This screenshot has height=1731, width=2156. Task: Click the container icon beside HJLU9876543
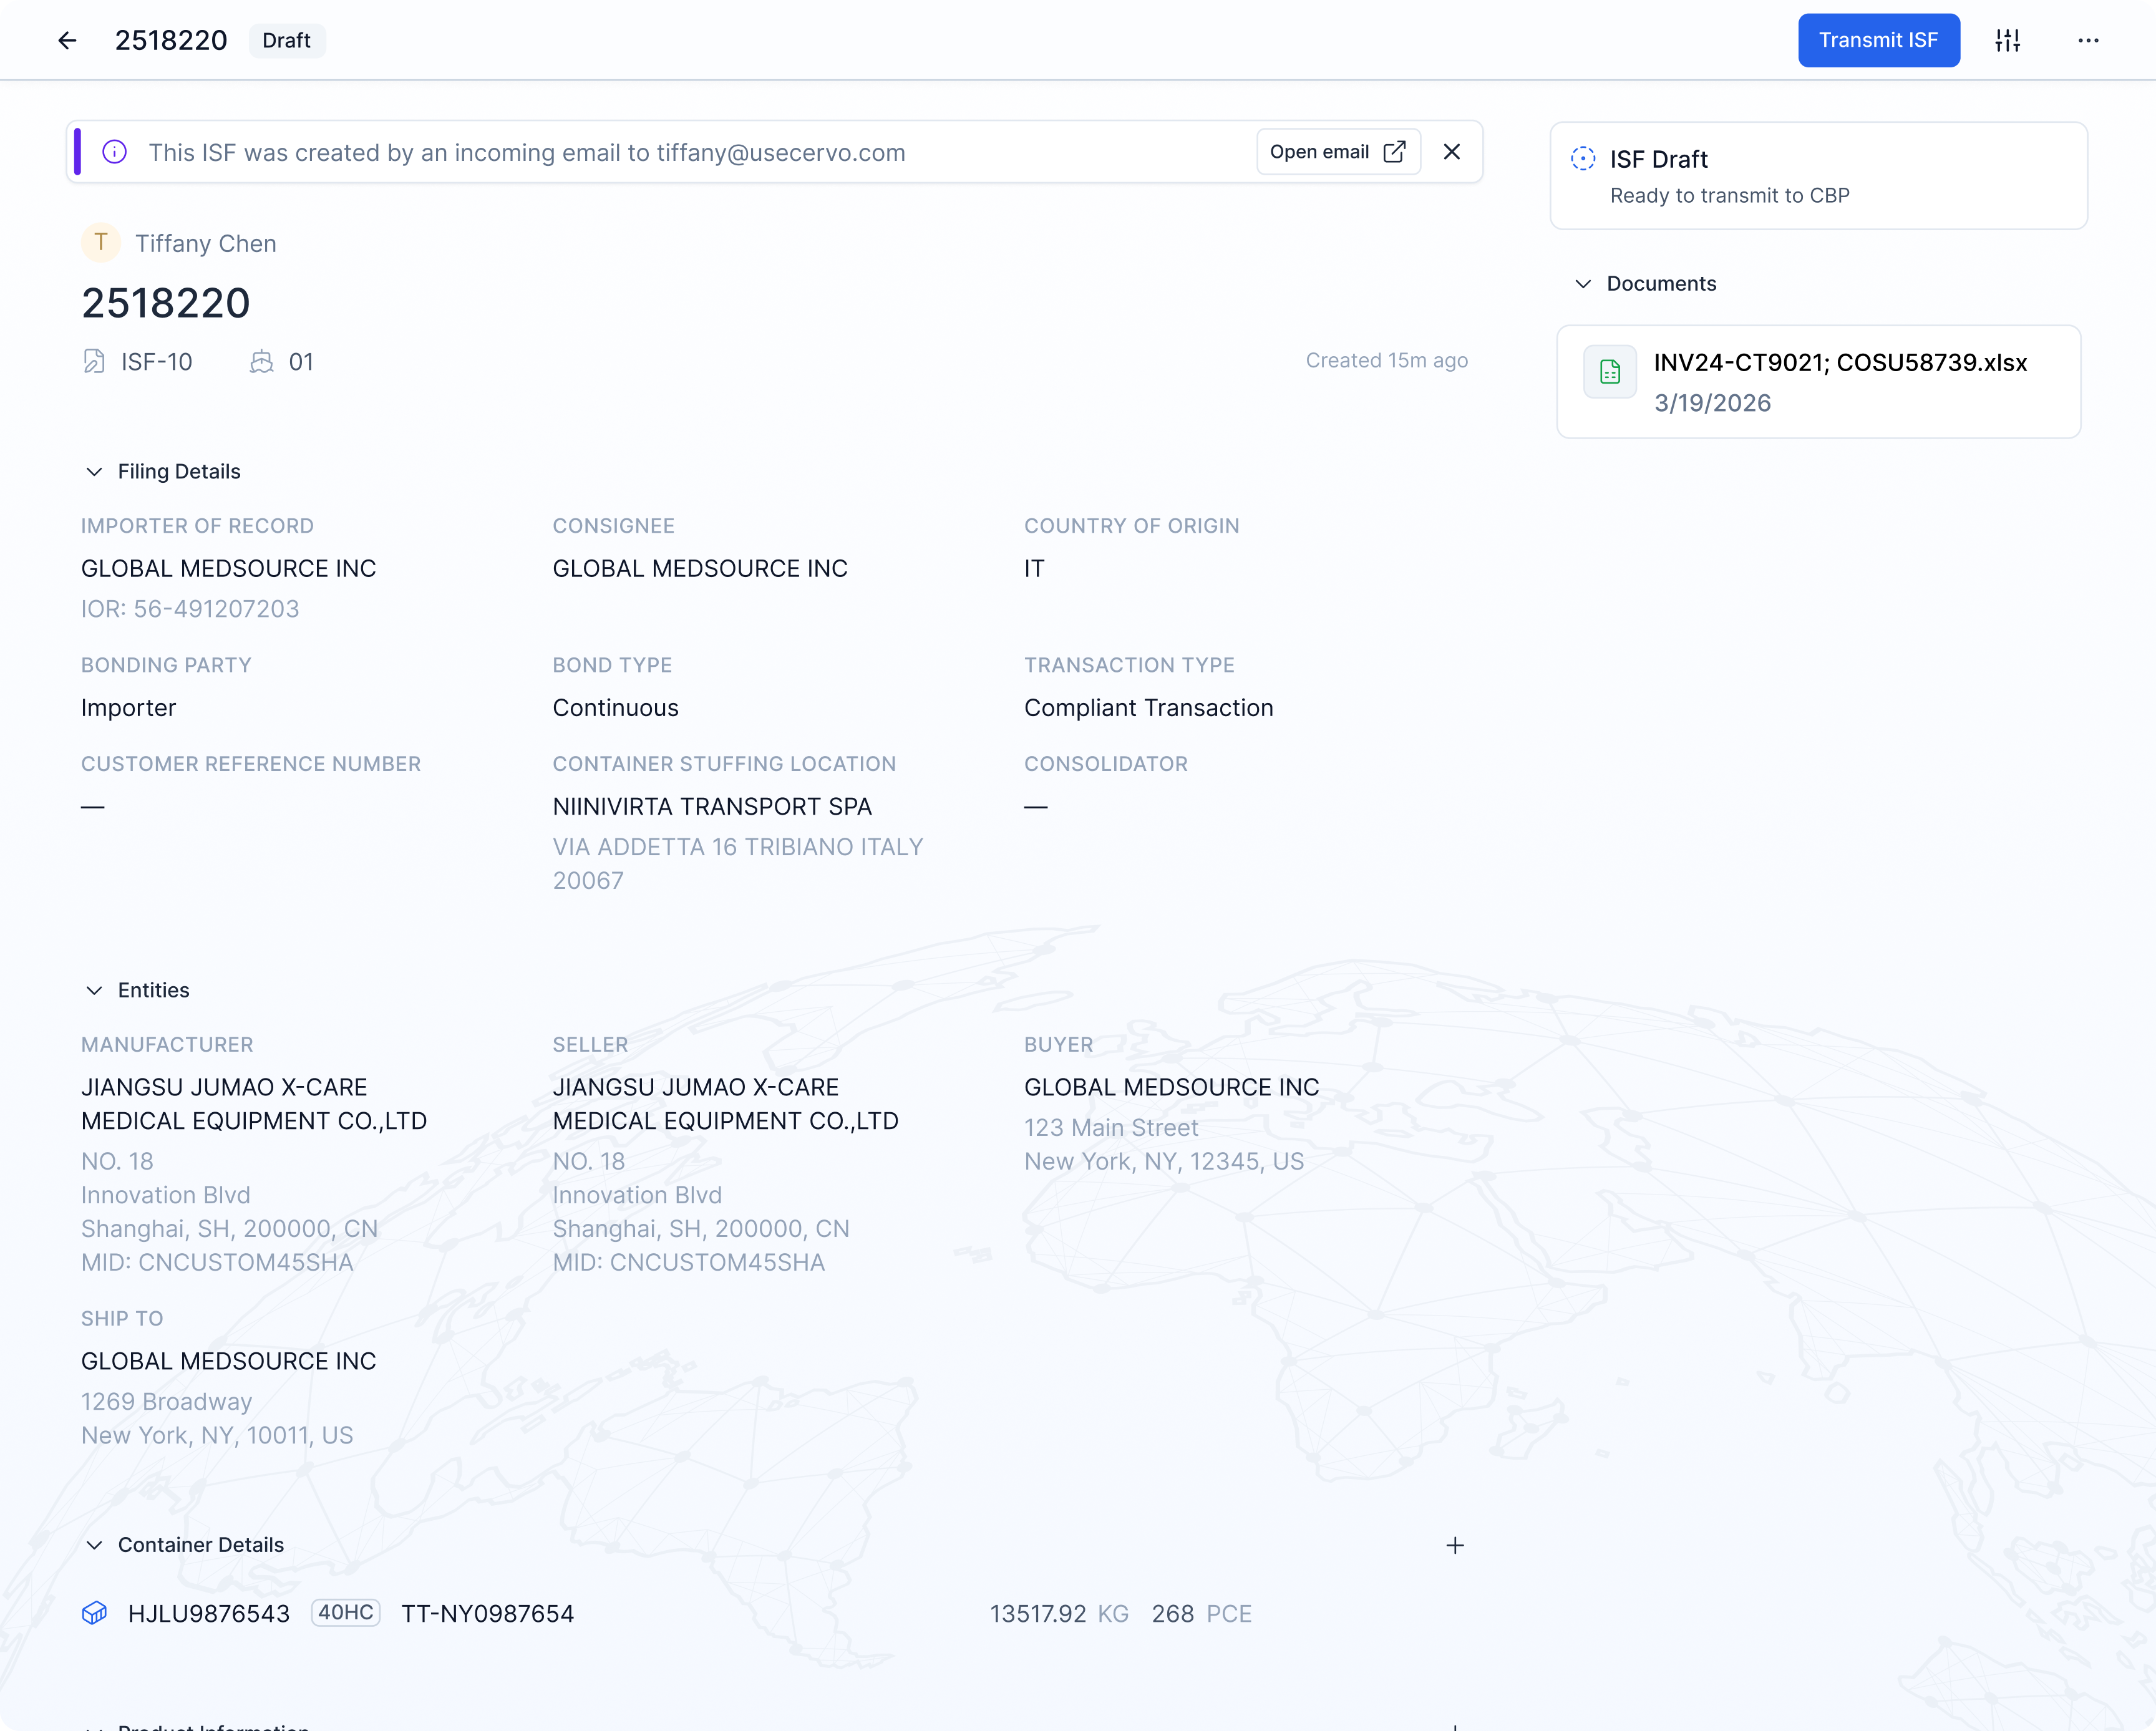click(x=95, y=1613)
